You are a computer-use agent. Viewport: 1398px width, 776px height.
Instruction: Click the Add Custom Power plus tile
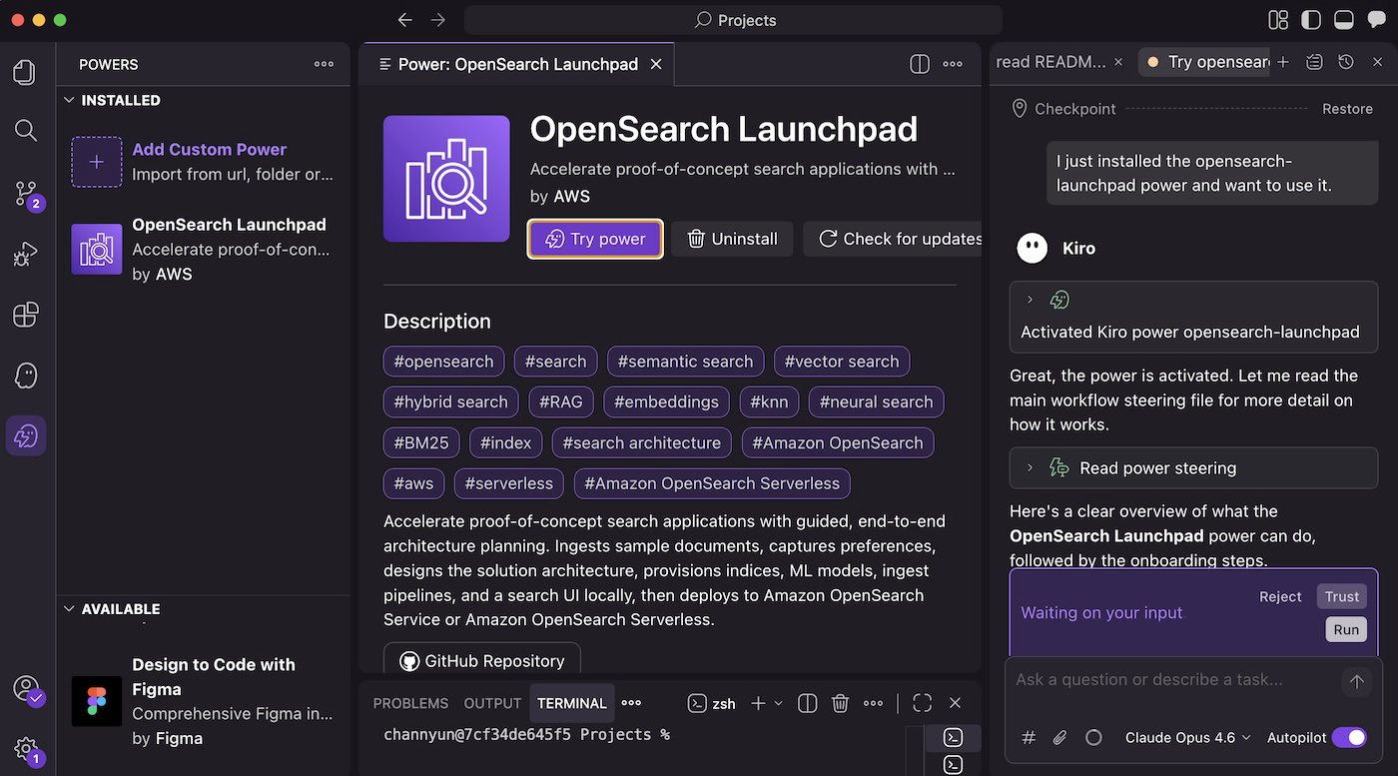tap(97, 162)
